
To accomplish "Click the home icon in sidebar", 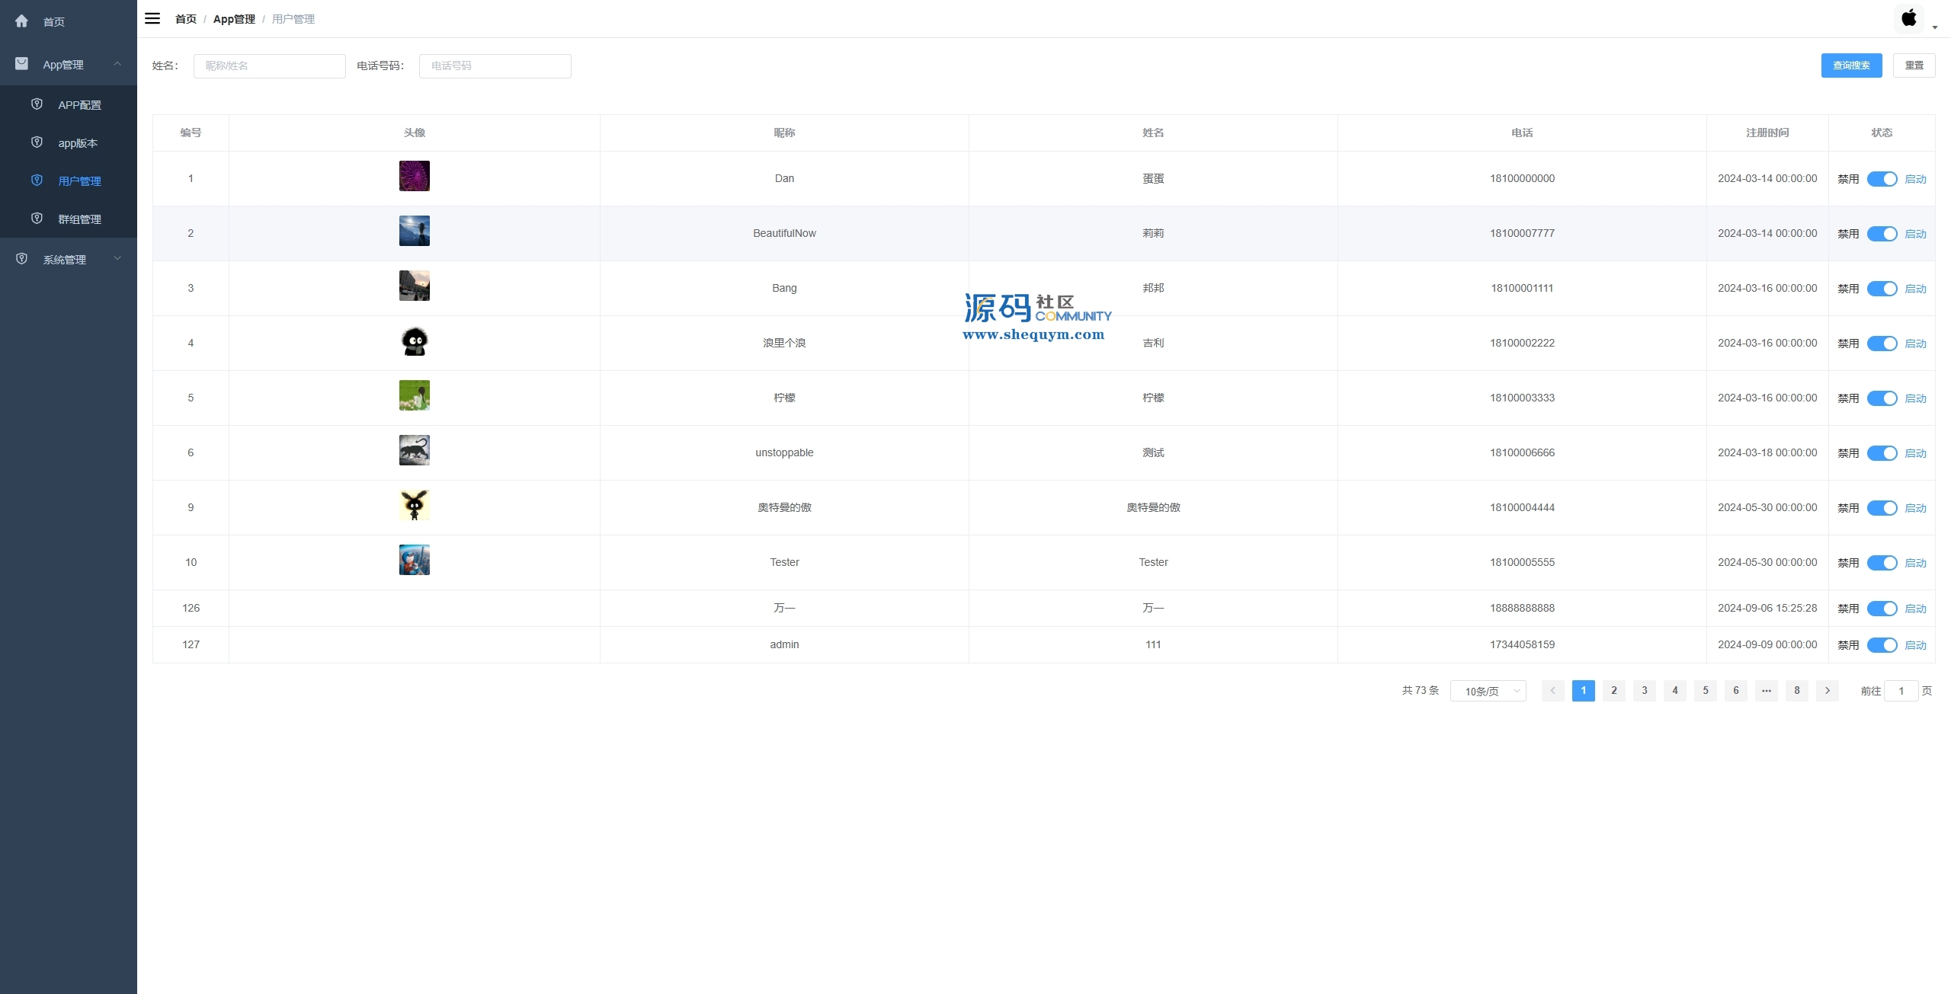I will point(21,21).
